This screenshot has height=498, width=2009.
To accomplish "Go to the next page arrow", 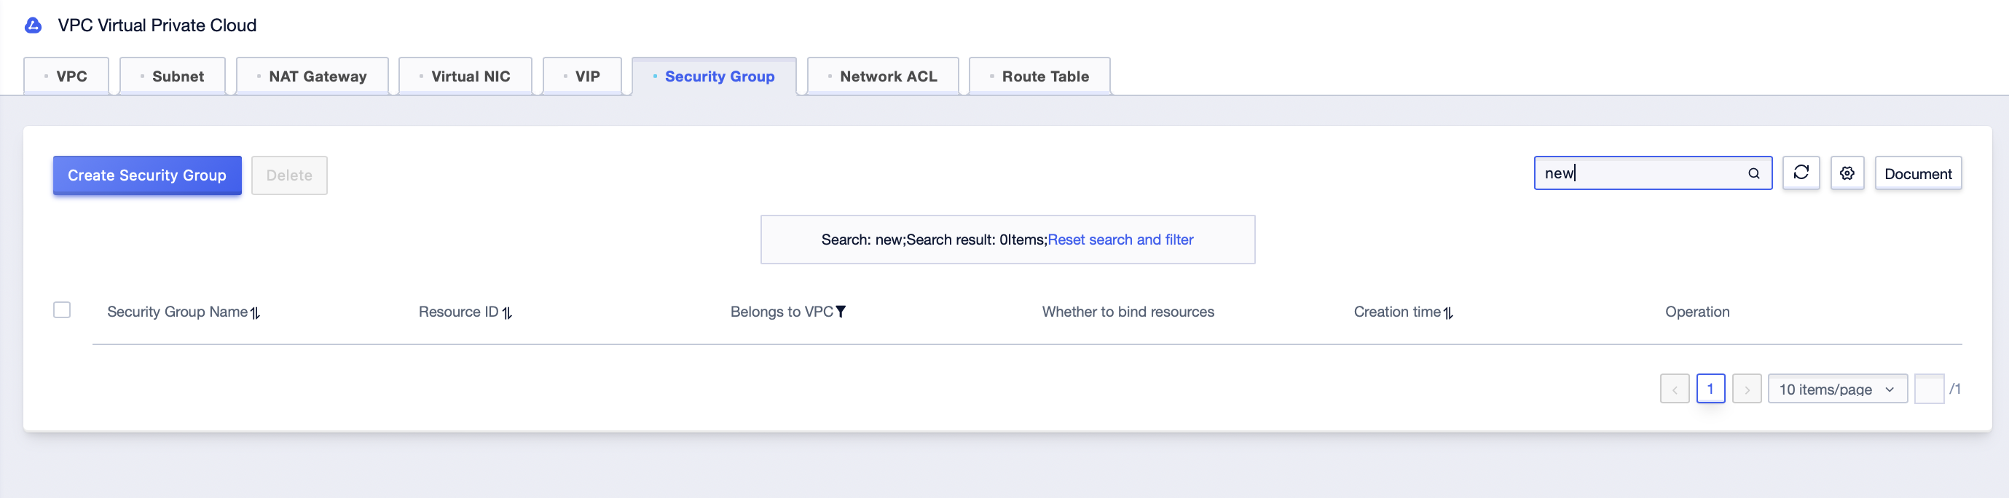I will [1747, 389].
